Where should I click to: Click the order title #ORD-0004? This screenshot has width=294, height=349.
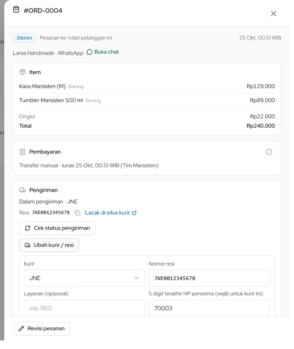tap(43, 11)
